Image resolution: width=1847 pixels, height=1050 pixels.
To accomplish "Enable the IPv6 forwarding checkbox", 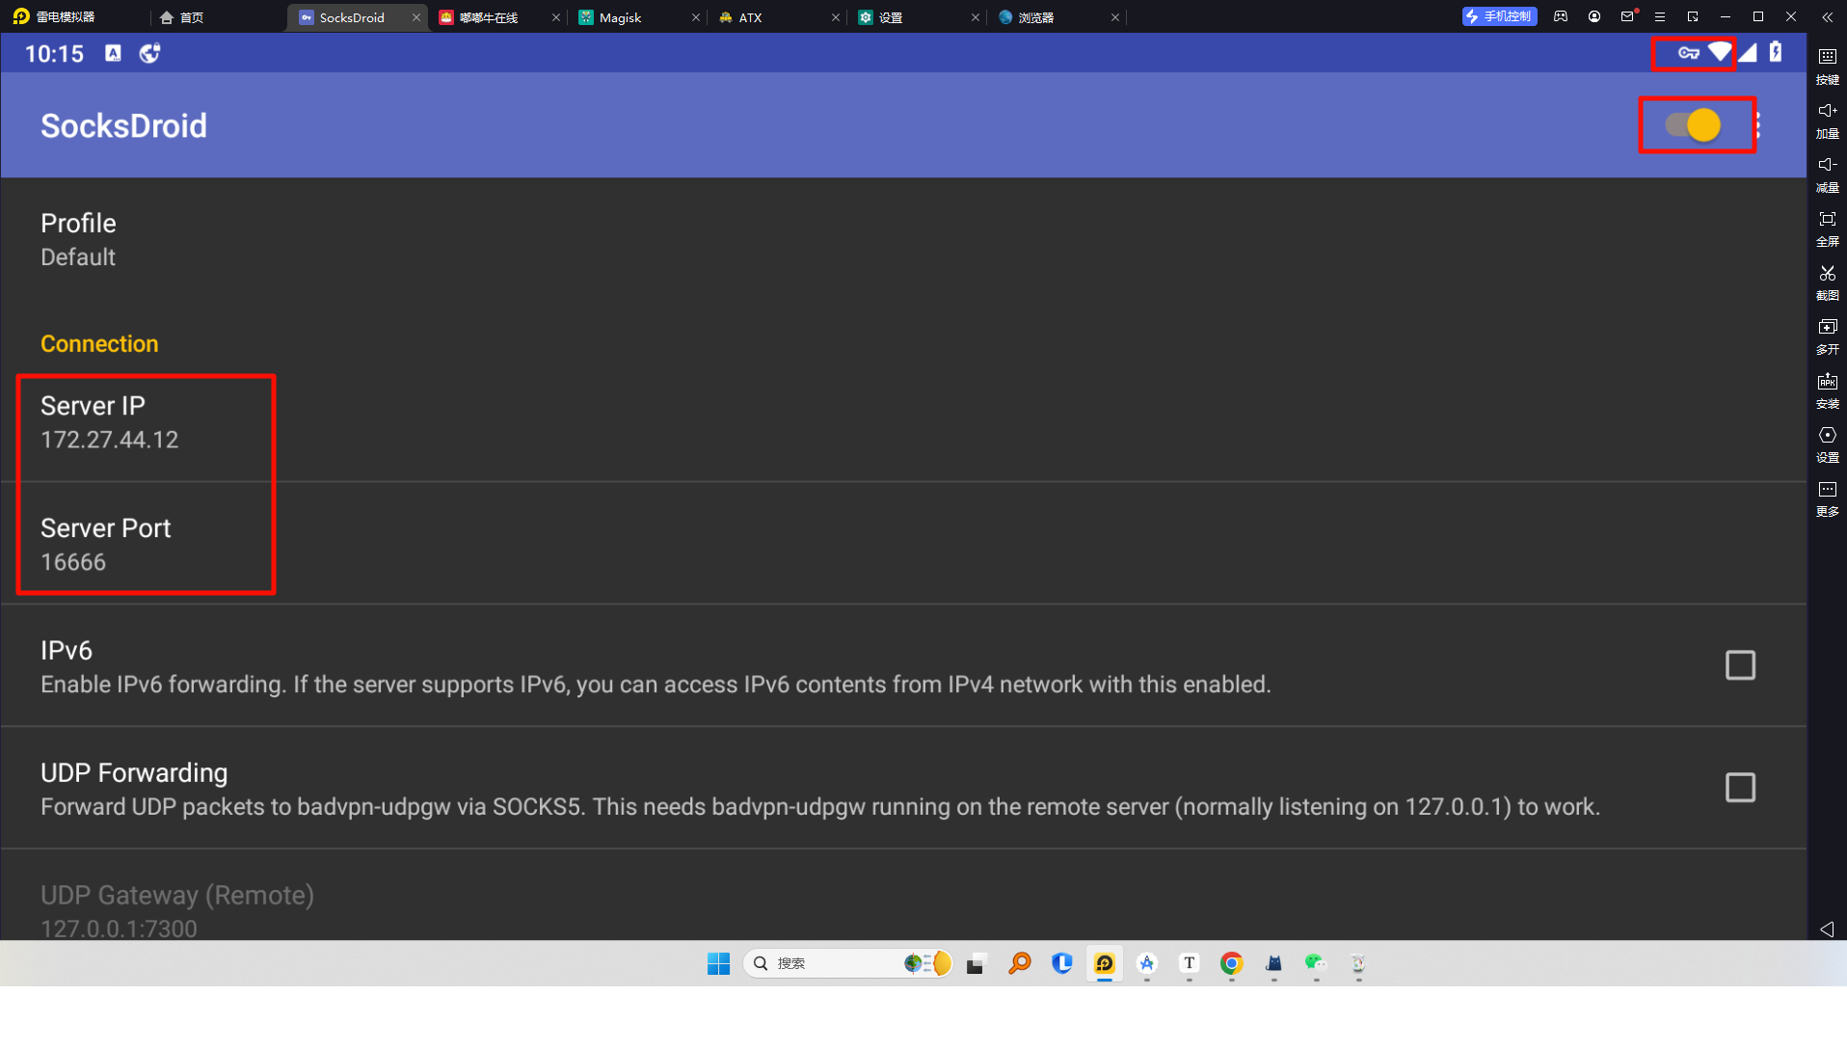I will coord(1739,665).
